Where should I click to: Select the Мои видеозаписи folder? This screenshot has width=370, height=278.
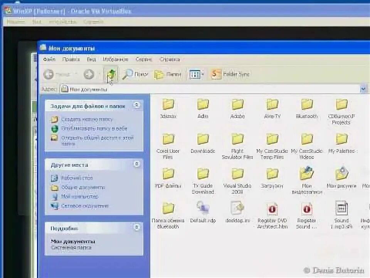(x=306, y=180)
